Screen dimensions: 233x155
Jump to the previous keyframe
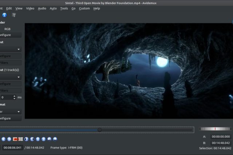3,139
